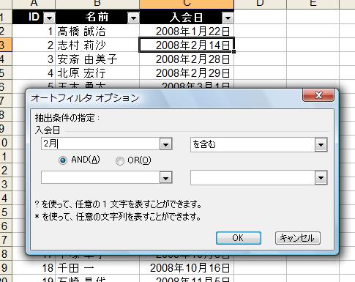Select column E header
The width and height of the screenshot is (355, 282).
pyautogui.click(x=313, y=4)
